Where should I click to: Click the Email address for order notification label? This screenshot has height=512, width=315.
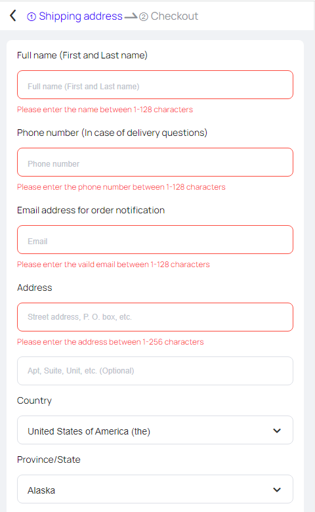click(91, 210)
